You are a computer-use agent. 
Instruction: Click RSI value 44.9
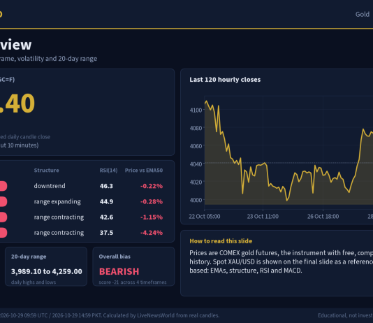click(x=106, y=201)
